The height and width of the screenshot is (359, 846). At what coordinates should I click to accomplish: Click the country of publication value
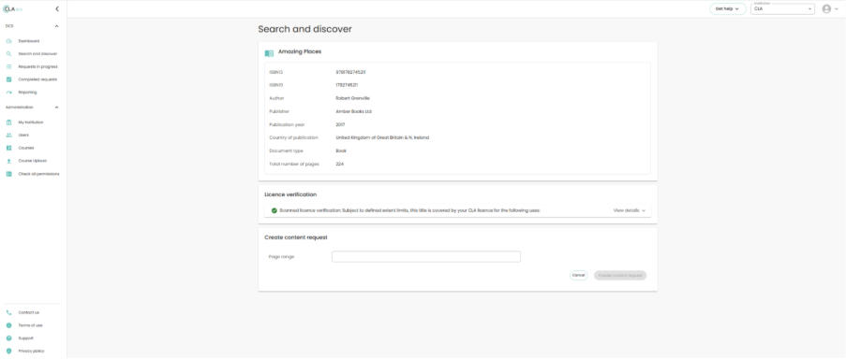pos(382,137)
